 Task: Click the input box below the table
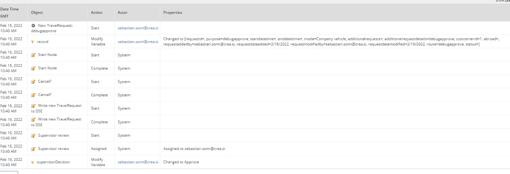(9, 172)
